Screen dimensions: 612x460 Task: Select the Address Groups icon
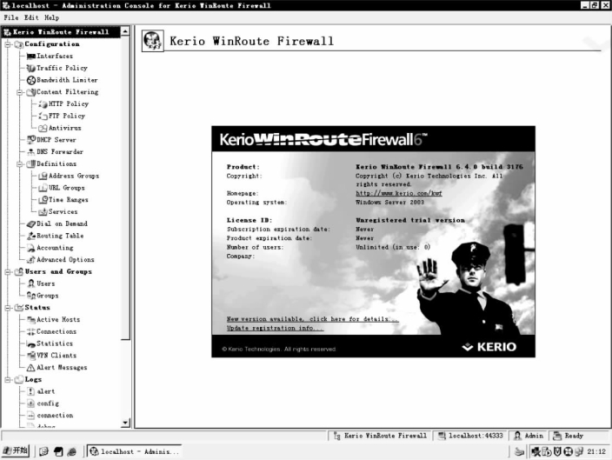[43, 177]
